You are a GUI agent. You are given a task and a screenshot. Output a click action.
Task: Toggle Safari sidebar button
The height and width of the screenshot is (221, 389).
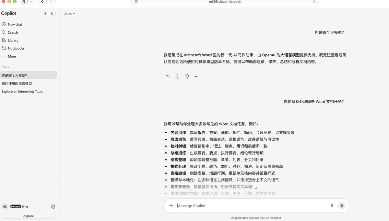25,2
